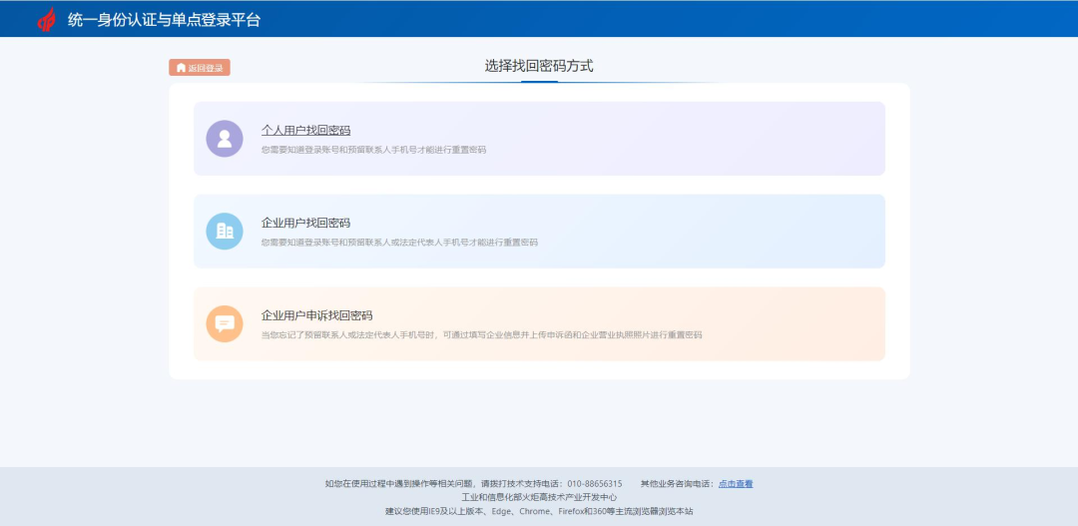Click the personal user description text about 预留联系人手机号
The image size is (1078, 526).
click(373, 150)
